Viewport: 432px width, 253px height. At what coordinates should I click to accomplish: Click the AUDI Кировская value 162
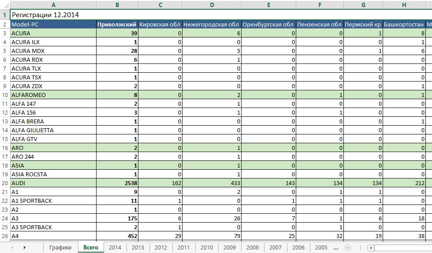coord(160,183)
